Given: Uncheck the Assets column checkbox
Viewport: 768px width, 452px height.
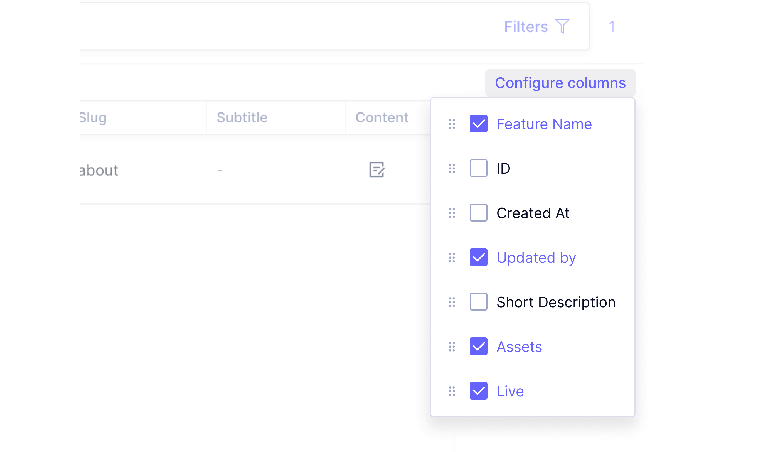Looking at the screenshot, I should [x=478, y=346].
